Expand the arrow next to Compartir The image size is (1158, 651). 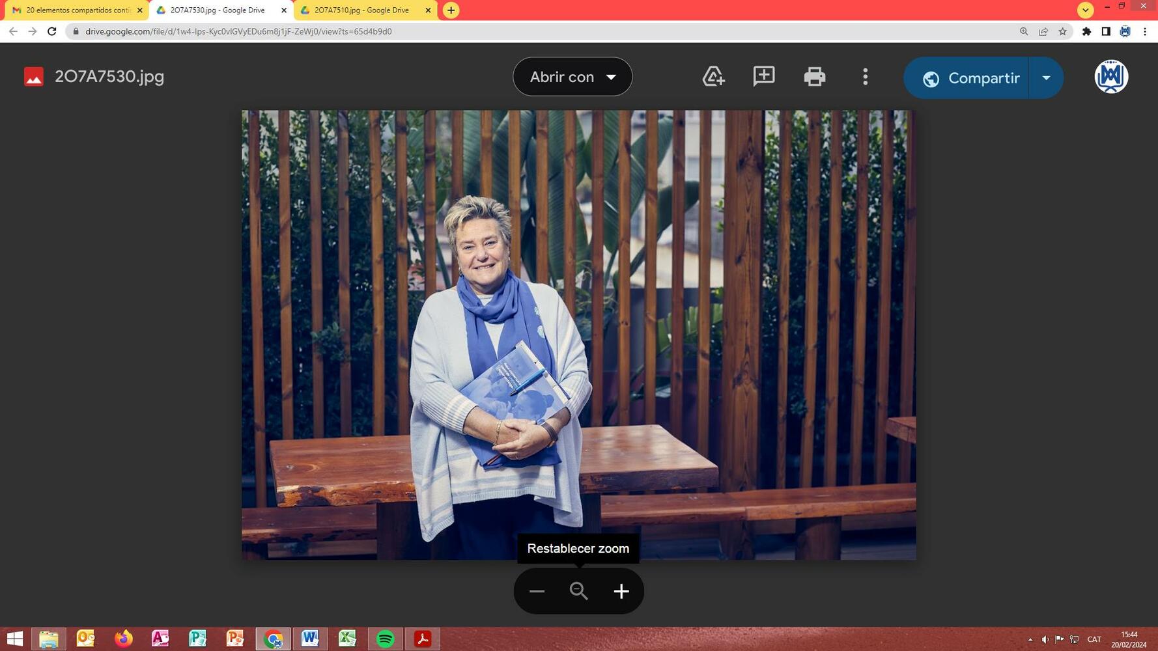1046,77
